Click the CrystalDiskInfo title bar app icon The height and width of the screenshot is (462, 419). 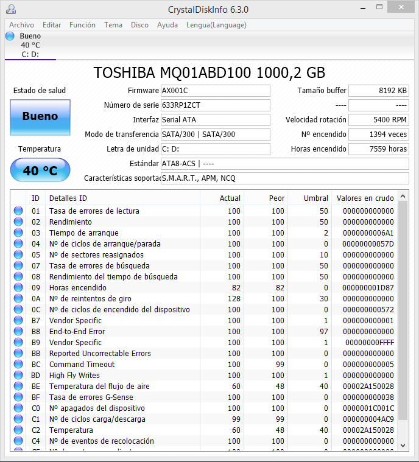coord(11,9)
